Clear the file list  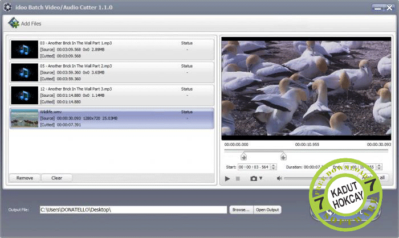57,178
